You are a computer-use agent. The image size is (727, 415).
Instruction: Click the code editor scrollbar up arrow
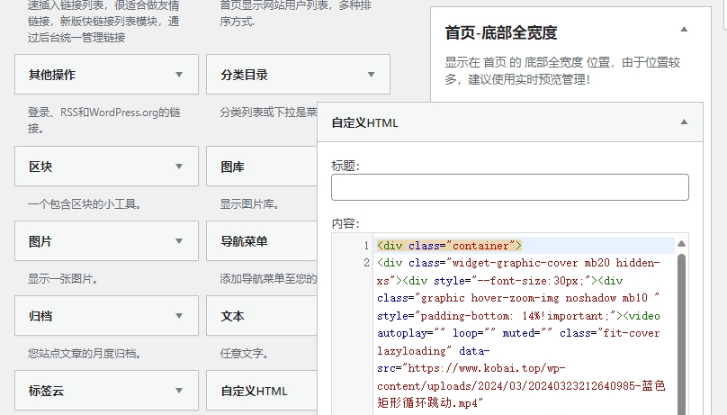pyautogui.click(x=682, y=244)
